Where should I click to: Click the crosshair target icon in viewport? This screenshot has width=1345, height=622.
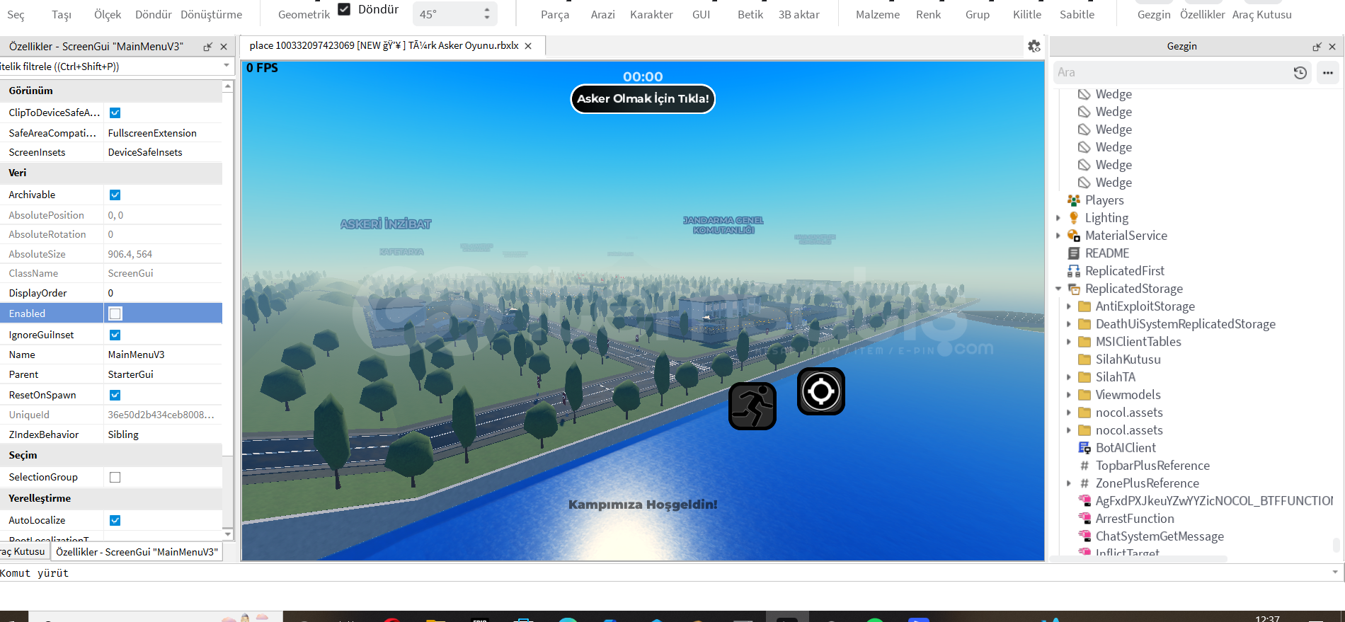pos(821,391)
